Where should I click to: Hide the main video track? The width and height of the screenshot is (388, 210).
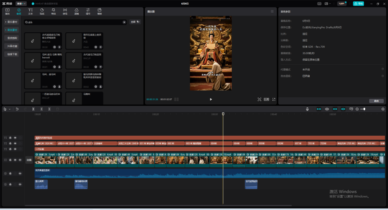click(15, 160)
